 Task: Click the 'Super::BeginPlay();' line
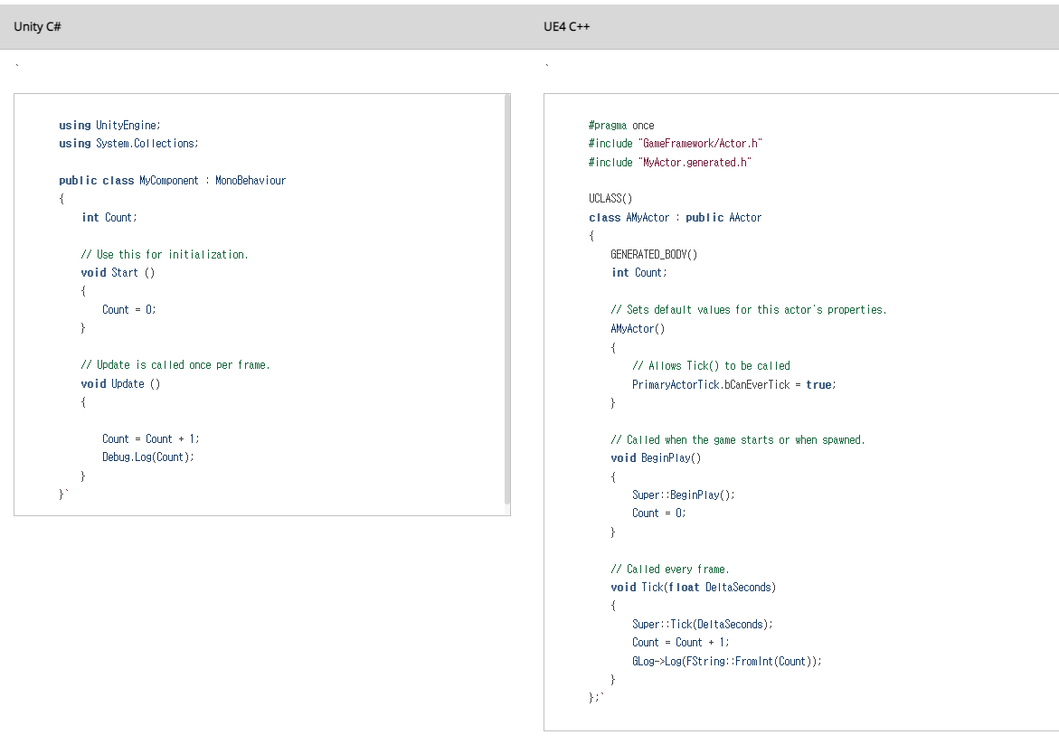coord(684,494)
